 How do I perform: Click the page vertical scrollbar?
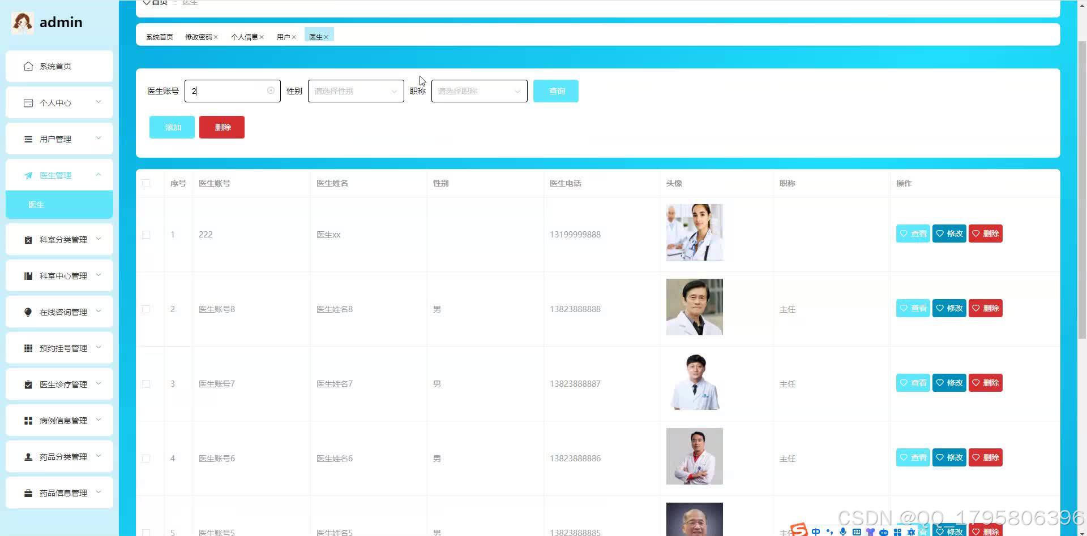(1082, 189)
